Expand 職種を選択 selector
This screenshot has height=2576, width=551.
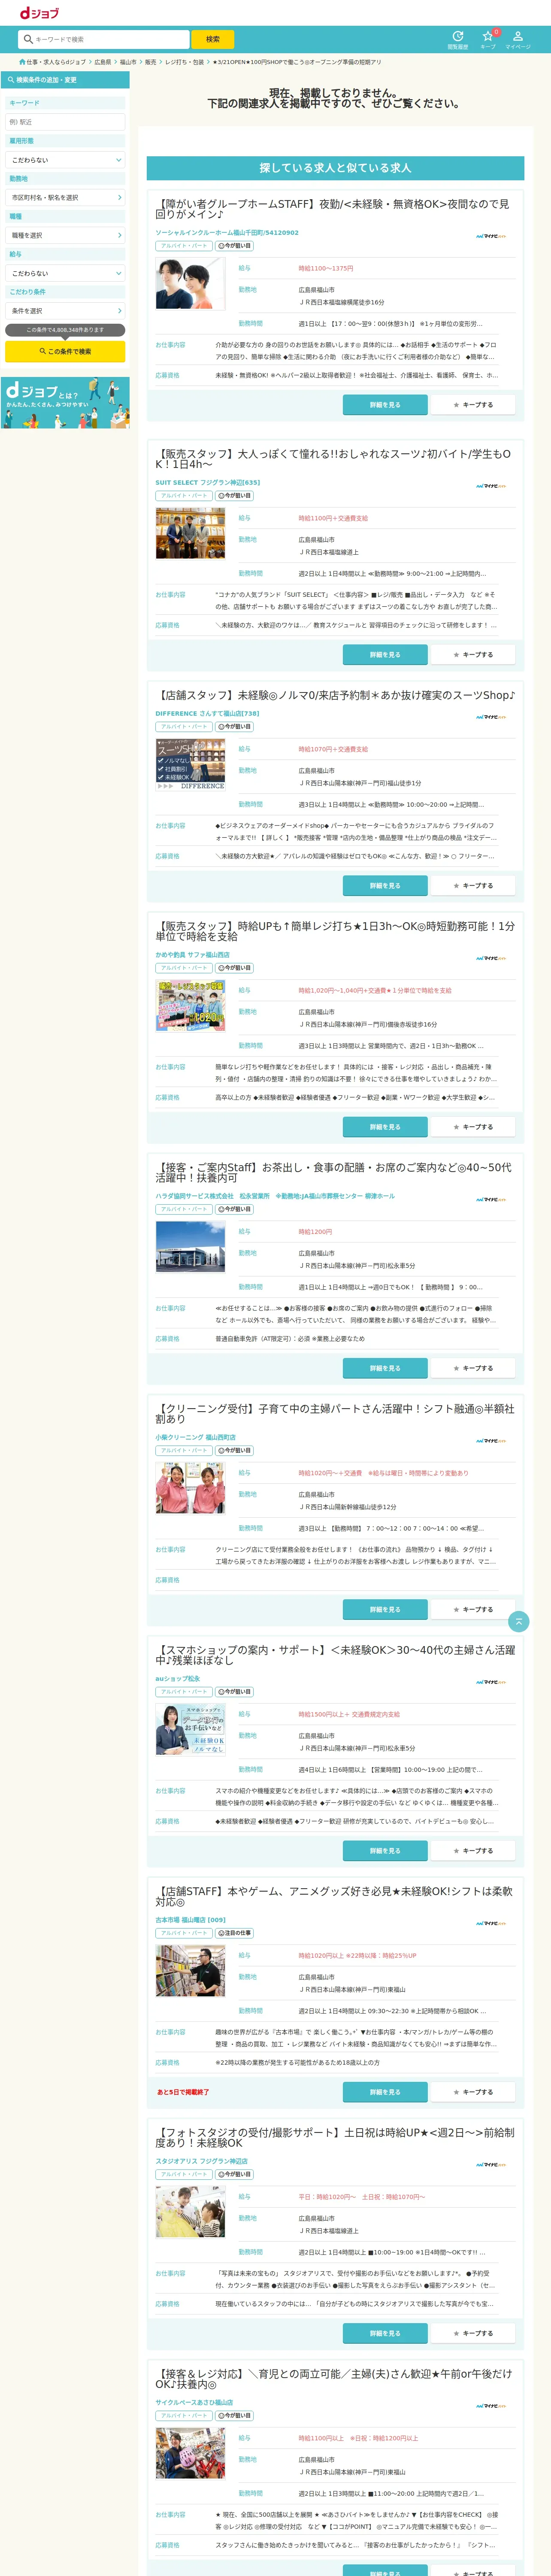coord(65,235)
